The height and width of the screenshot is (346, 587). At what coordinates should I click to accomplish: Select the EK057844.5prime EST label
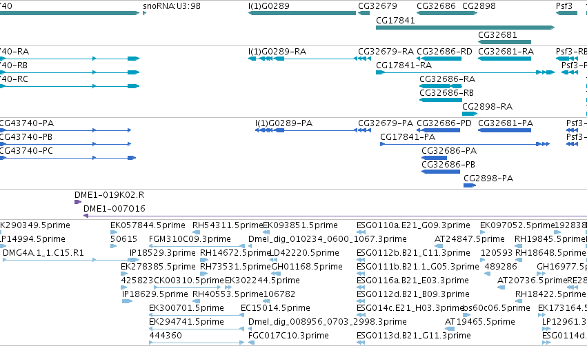click(x=148, y=225)
